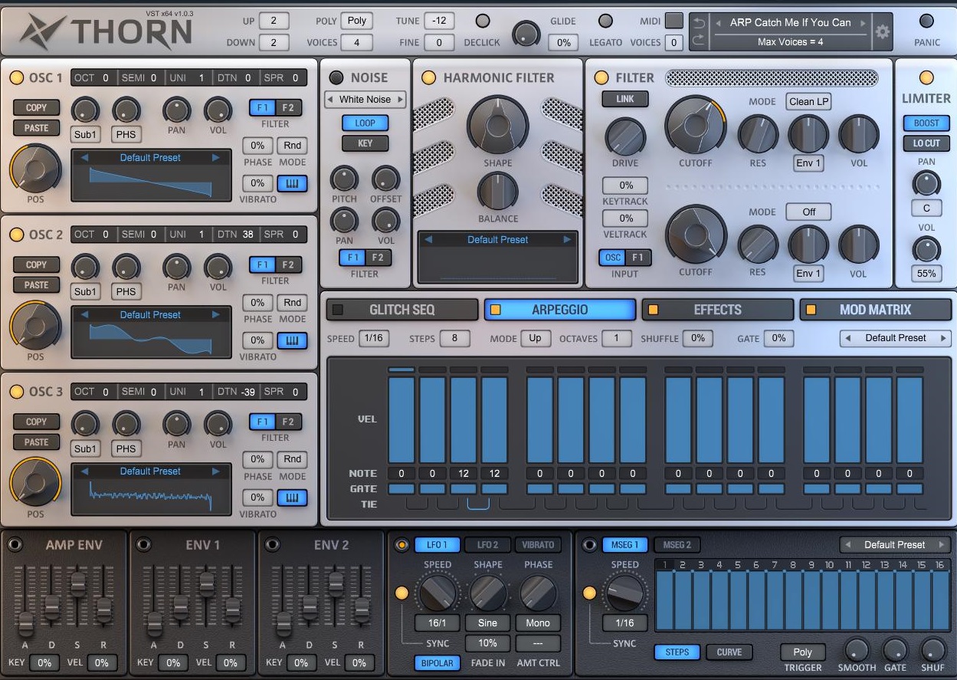Image resolution: width=957 pixels, height=680 pixels.
Task: Select previous arpeggio preset arrow
Action: coord(847,338)
